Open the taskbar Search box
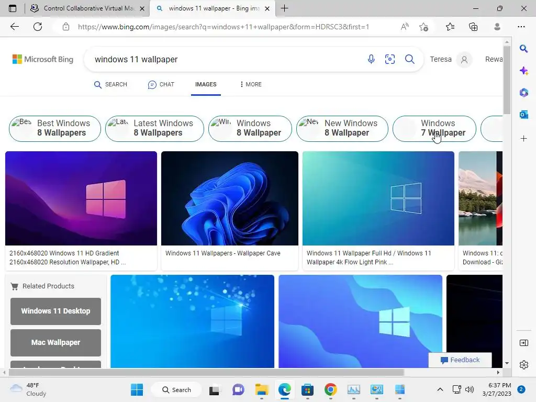Image resolution: width=536 pixels, height=402 pixels. [177, 389]
